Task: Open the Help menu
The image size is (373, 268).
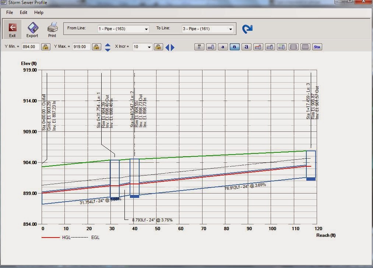Action: tap(38, 12)
